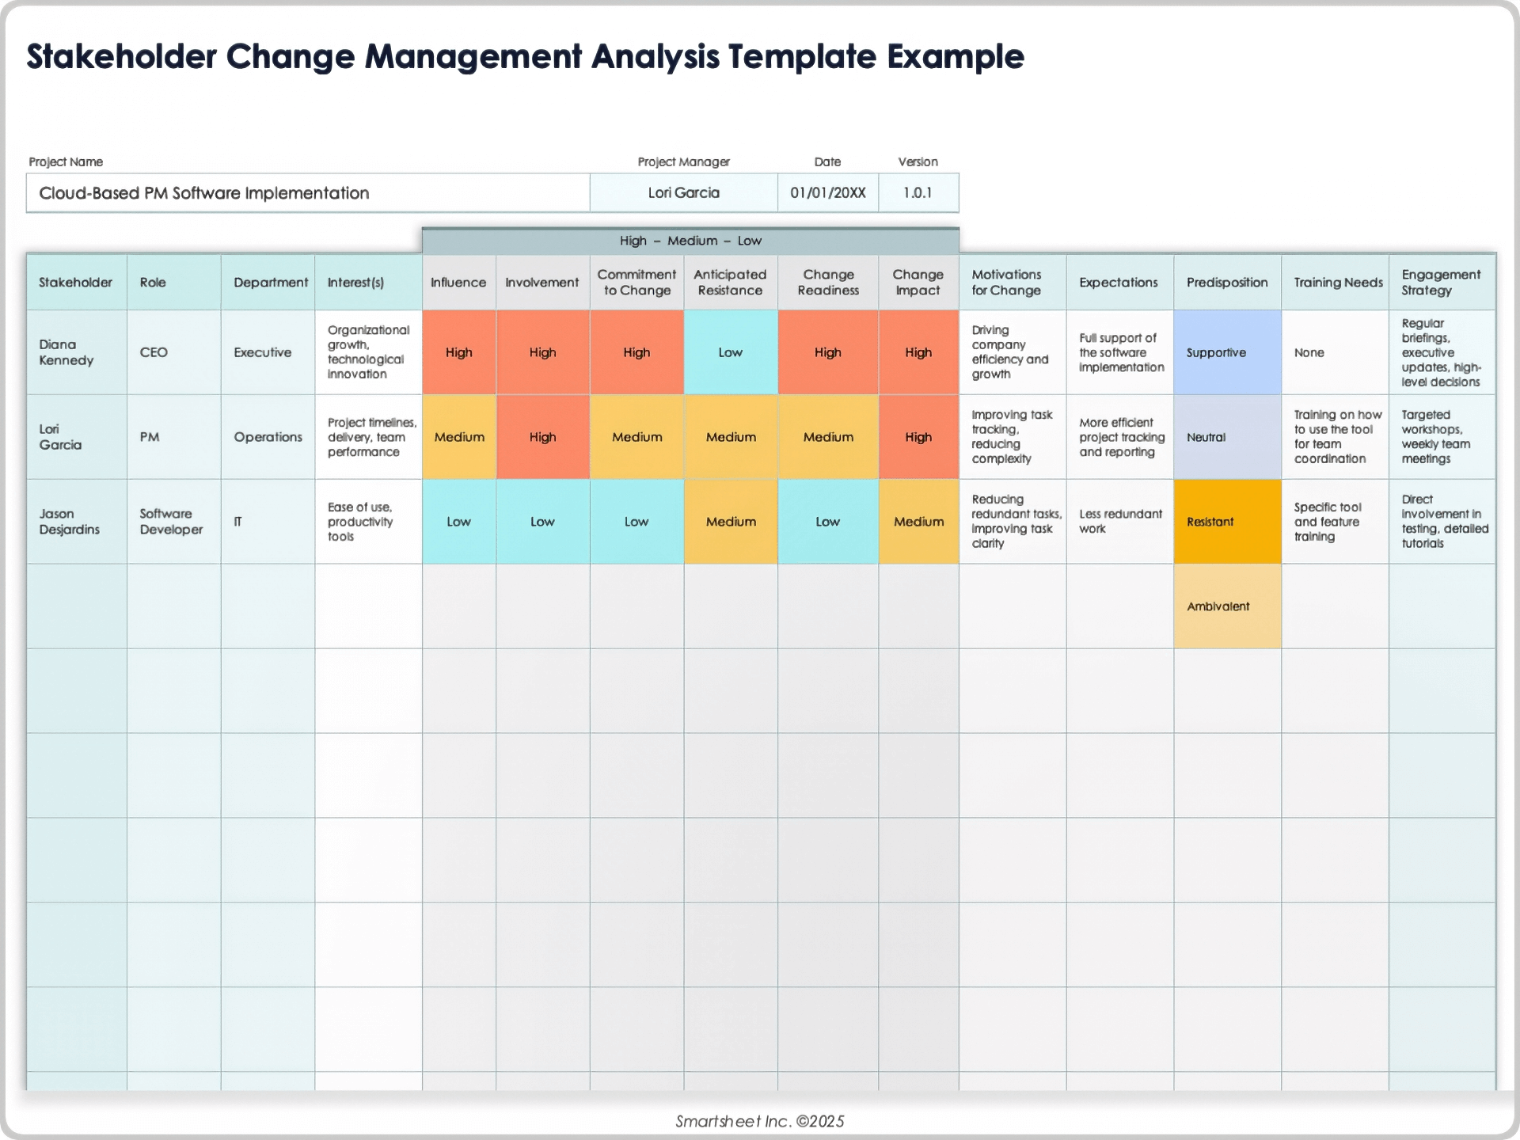The image size is (1520, 1140).
Task: Click the 'High' commitment to change cell for Diana Kennedy
Action: [x=641, y=351]
